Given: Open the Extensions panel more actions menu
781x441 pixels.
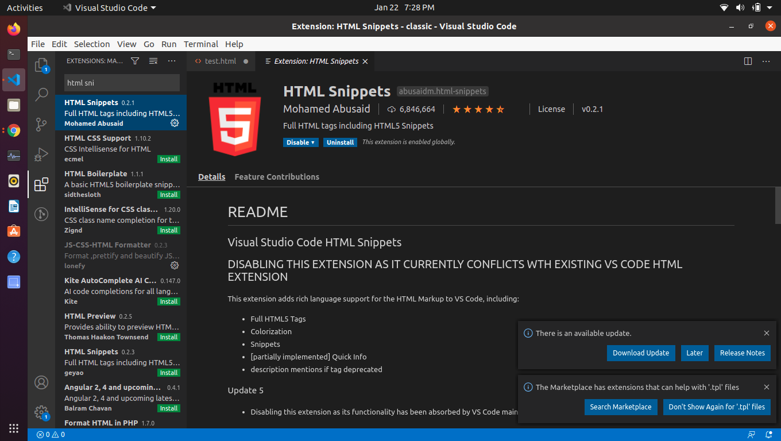Looking at the screenshot, I should (x=172, y=61).
